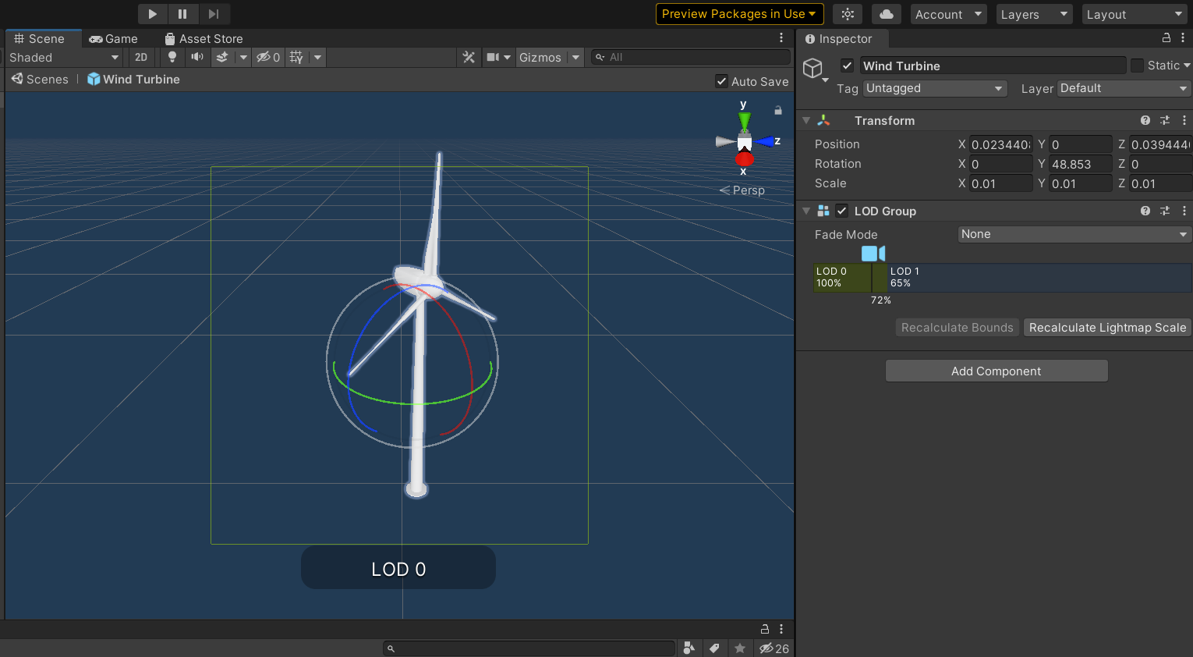Open the Gizmos dropdown arrow
Screen dimensions: 1193x657
(x=575, y=58)
